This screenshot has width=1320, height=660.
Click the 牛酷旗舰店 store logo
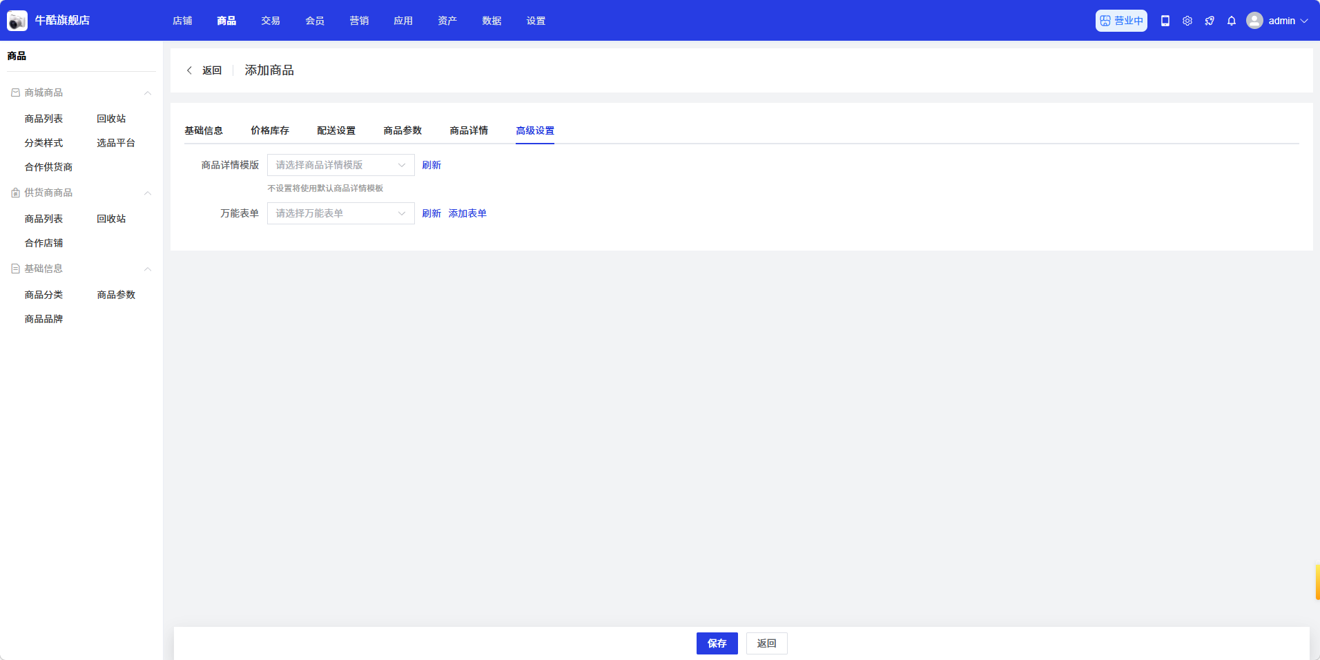point(17,21)
